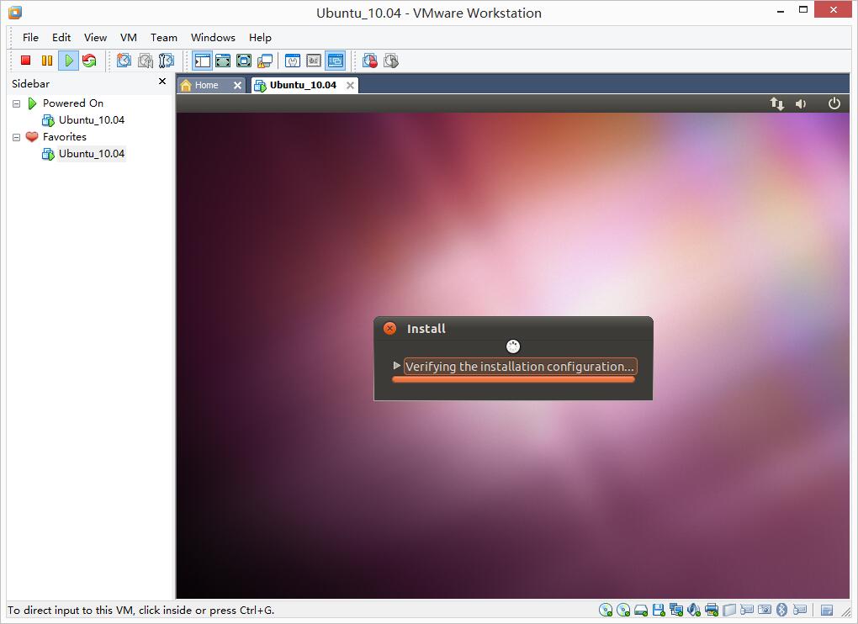
Task: Enter Full Screen mode from the toolbar
Action: (x=243, y=61)
